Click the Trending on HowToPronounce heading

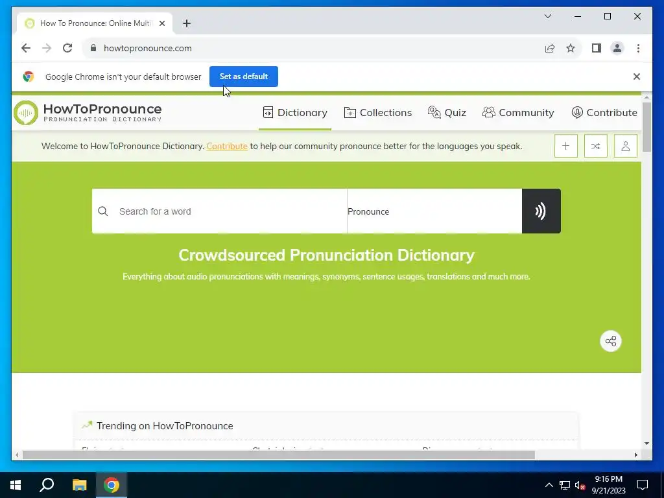tap(165, 425)
